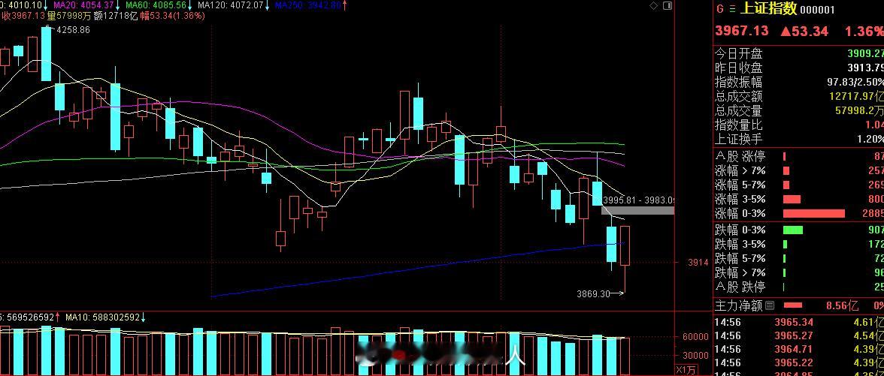The width and height of the screenshot is (884, 376).
Task: Click the 3995.81 - 3983.09 gap label
Action: click(x=638, y=200)
